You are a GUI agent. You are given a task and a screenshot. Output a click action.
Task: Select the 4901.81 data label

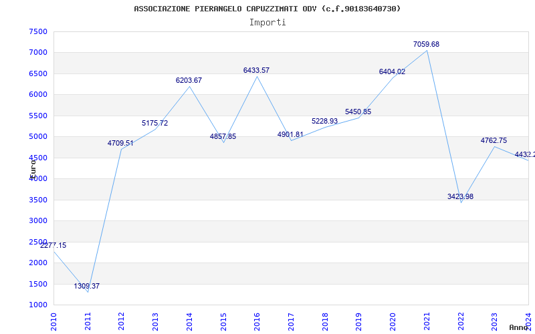click(x=290, y=135)
